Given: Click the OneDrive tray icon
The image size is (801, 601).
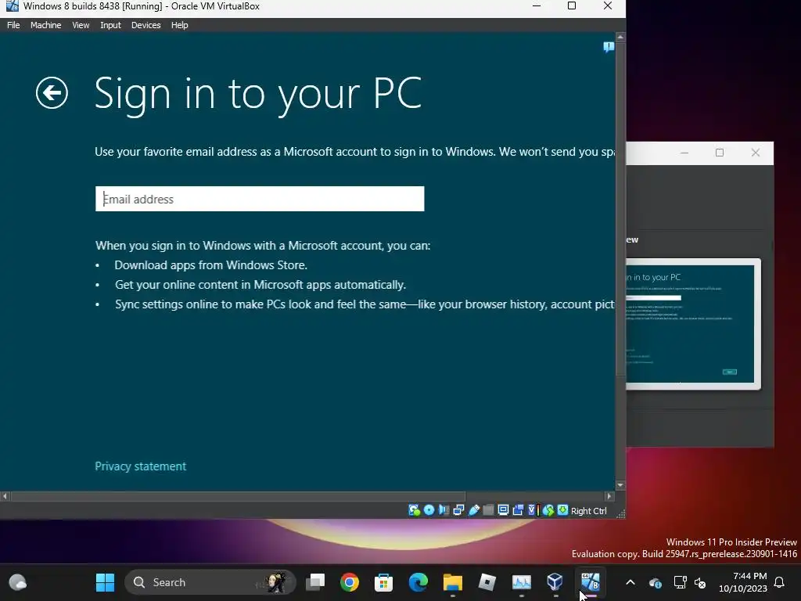Looking at the screenshot, I should [x=655, y=582].
